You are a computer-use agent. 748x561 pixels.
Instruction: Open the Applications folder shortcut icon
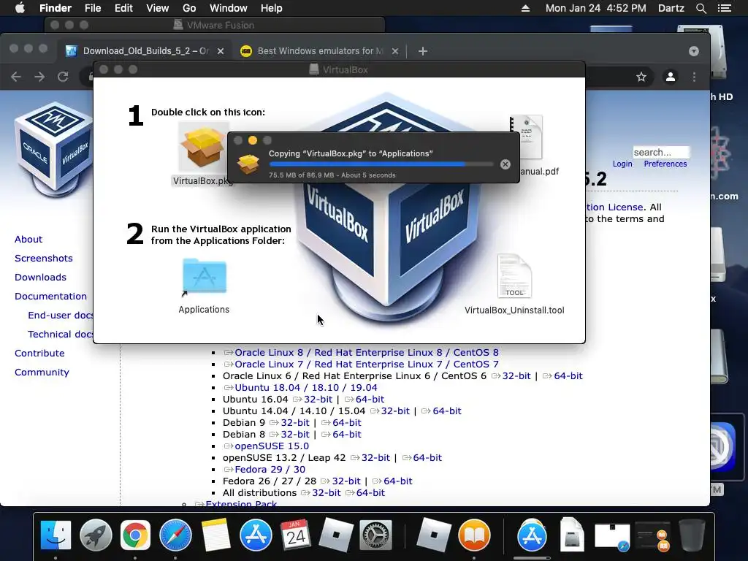click(205, 276)
